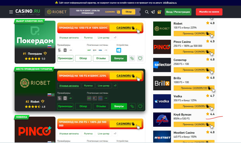This screenshot has width=241, height=143.
Task: Expand +10 payment systems in Покердом card
Action: (x=106, y=50)
